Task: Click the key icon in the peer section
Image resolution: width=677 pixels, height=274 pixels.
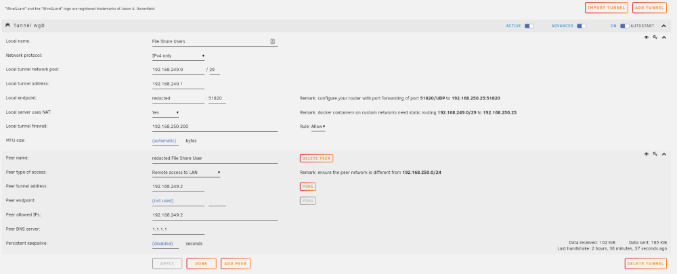Action: 655,154
